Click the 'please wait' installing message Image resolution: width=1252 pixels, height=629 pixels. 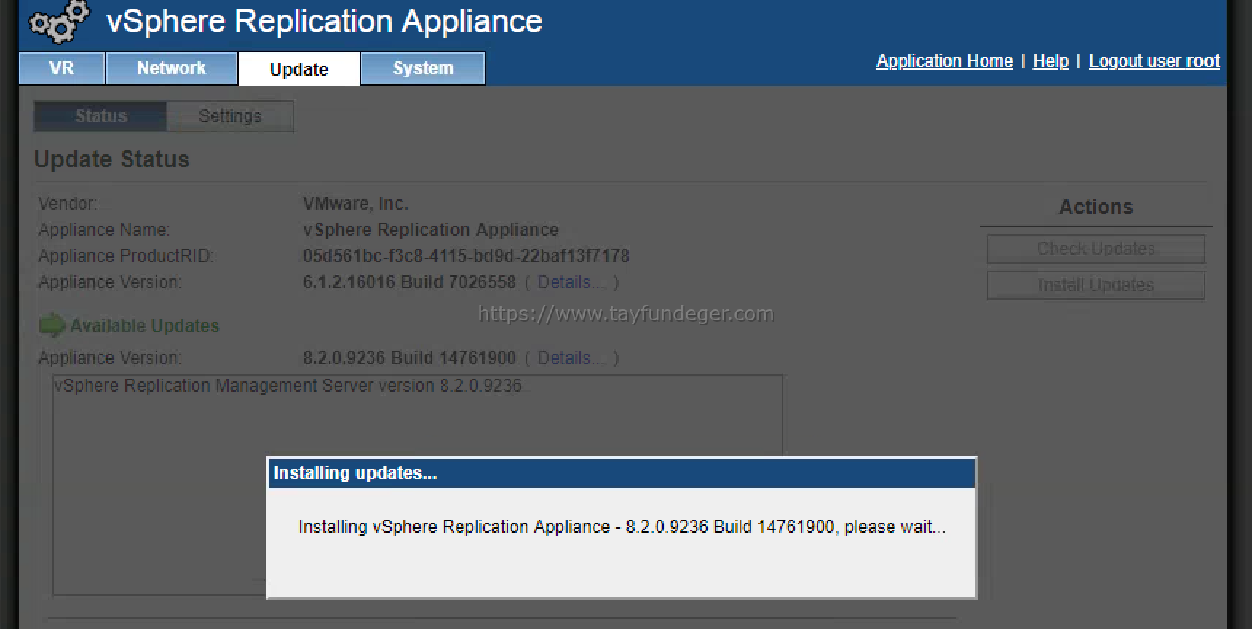pyautogui.click(x=622, y=527)
